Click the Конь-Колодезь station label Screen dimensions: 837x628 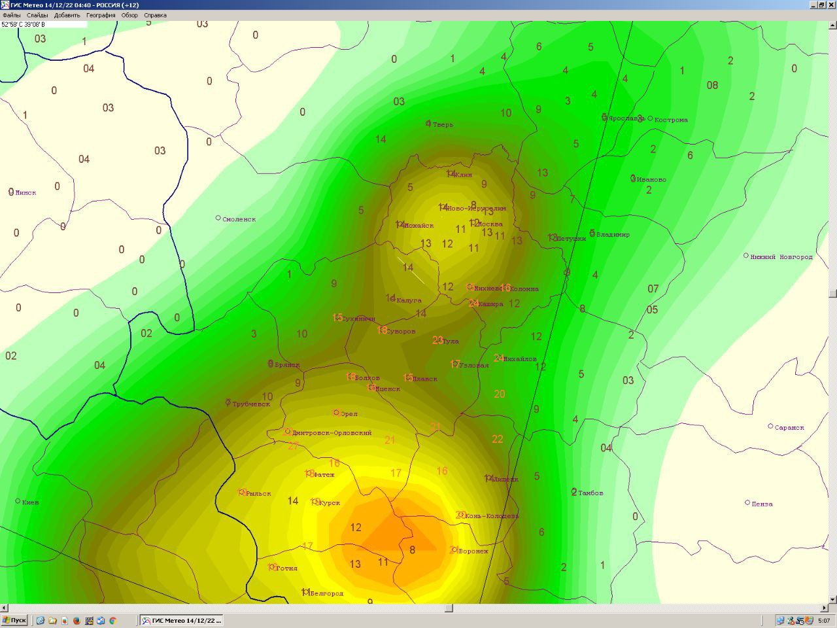(x=492, y=516)
